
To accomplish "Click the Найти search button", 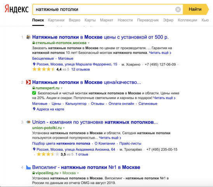I will (195, 9).
